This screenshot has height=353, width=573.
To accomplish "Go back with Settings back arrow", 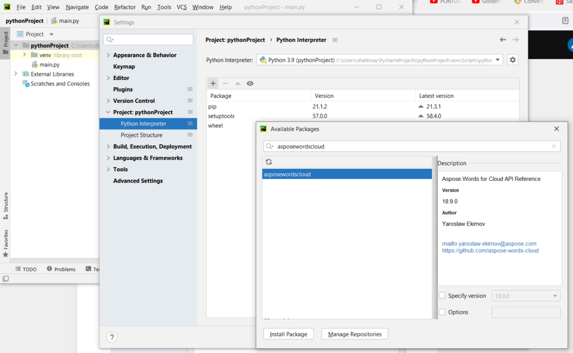I will (503, 40).
